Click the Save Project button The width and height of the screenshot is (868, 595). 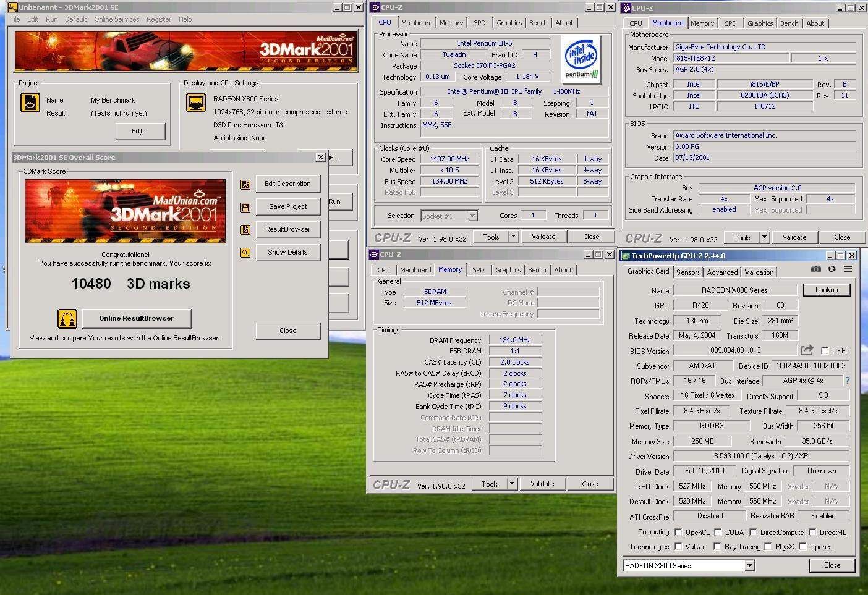click(x=287, y=206)
